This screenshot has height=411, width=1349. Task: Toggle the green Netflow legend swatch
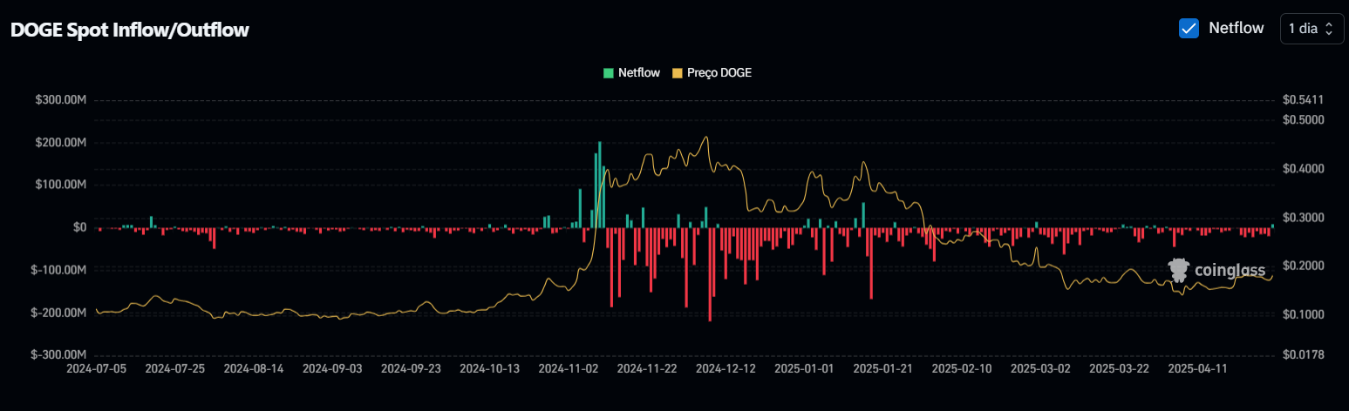click(x=609, y=73)
